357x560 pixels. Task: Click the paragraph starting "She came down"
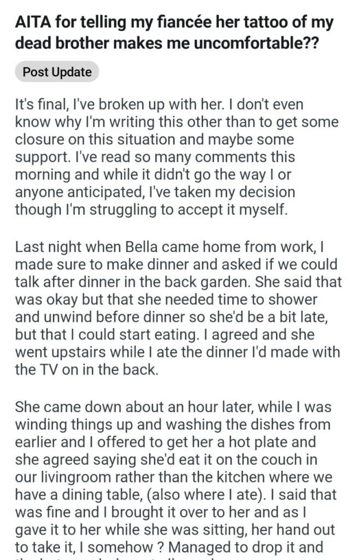(x=178, y=478)
